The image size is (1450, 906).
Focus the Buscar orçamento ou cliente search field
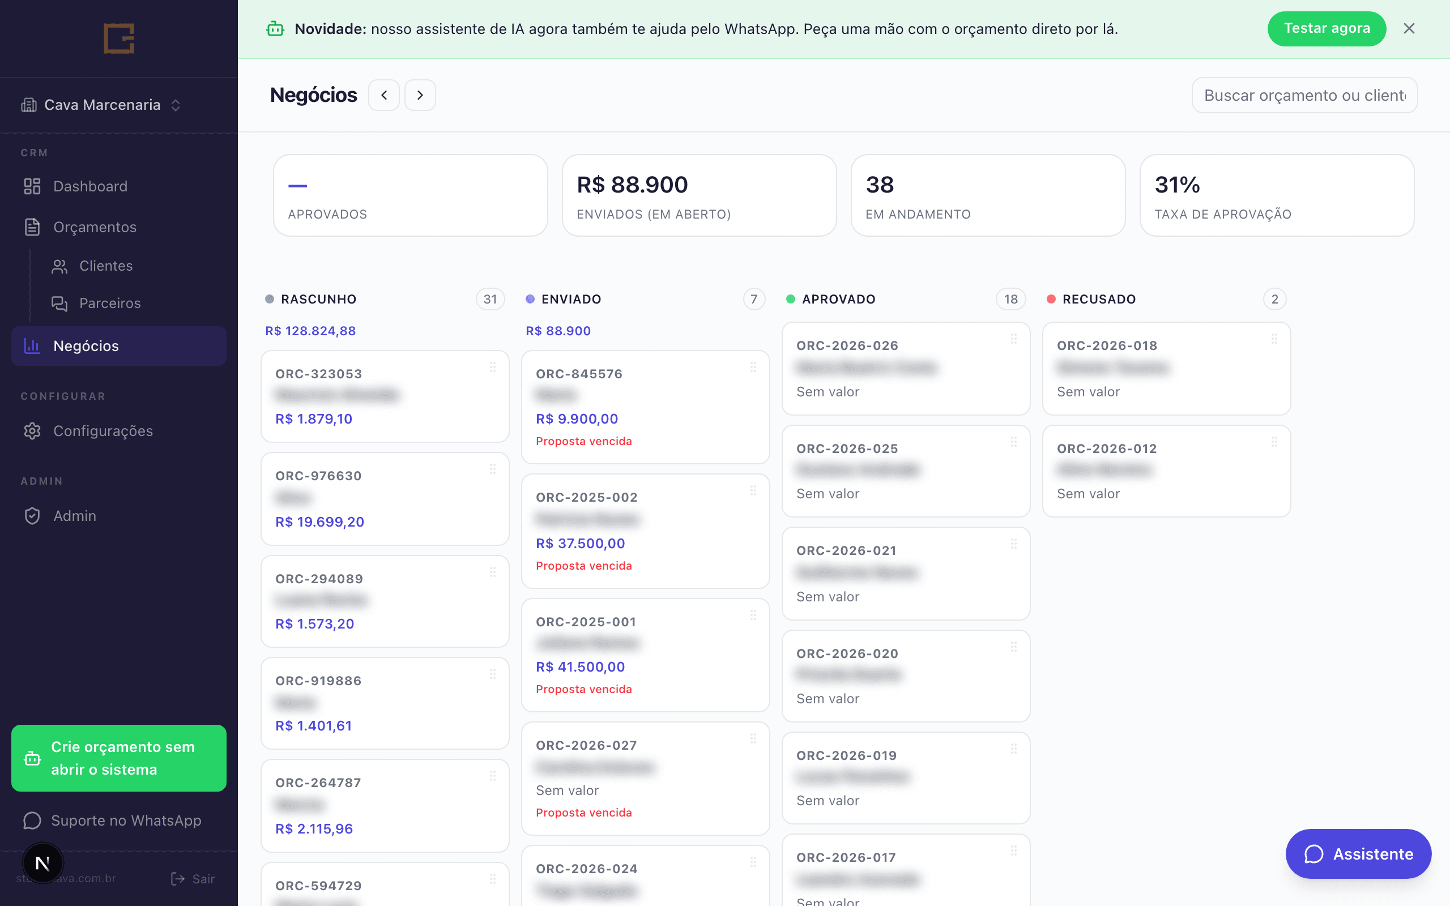coord(1304,95)
